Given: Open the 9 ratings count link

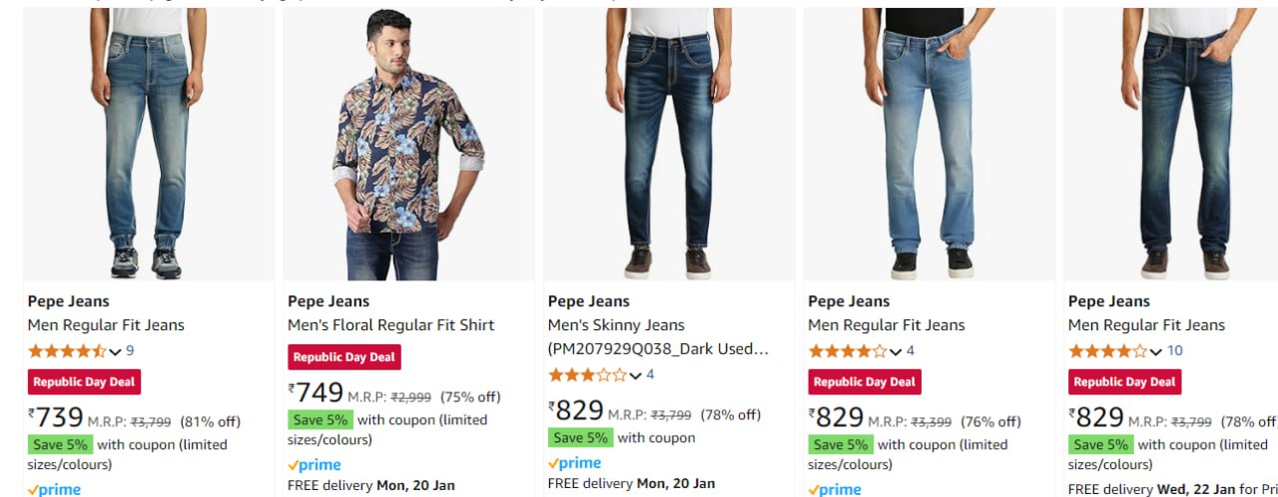Looking at the screenshot, I should tap(130, 351).
